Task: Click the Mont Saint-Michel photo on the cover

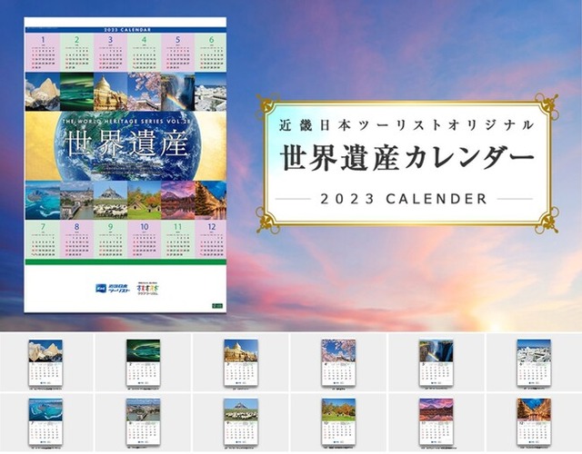Action: point(110,200)
